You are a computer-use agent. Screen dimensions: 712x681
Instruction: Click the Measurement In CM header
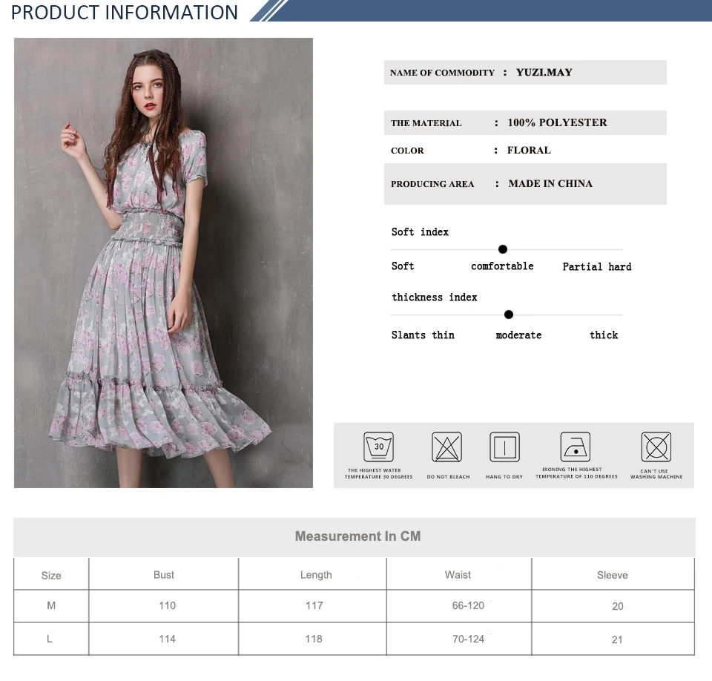(357, 536)
